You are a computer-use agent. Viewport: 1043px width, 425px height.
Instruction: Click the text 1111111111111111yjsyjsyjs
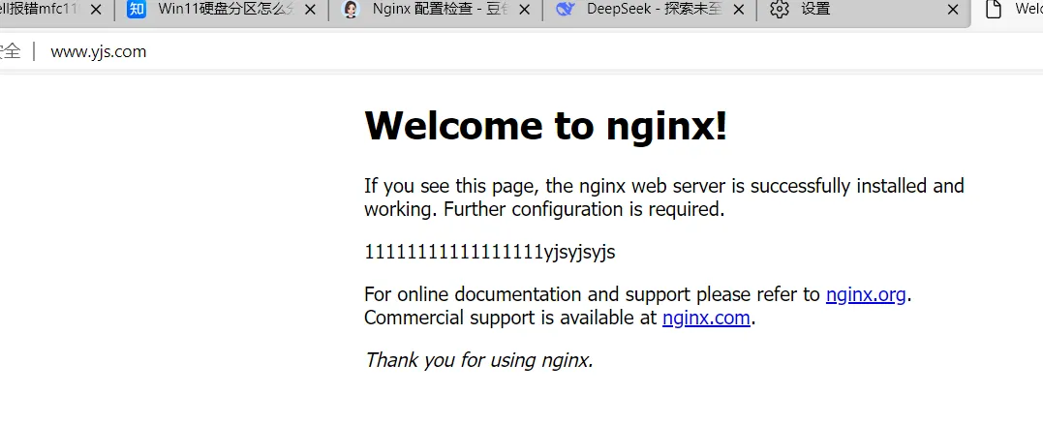pyautogui.click(x=490, y=252)
